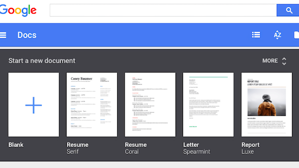Image resolution: width=299 pixels, height=168 pixels.
Task: Click into the Google search field
Action: tap(163, 10)
